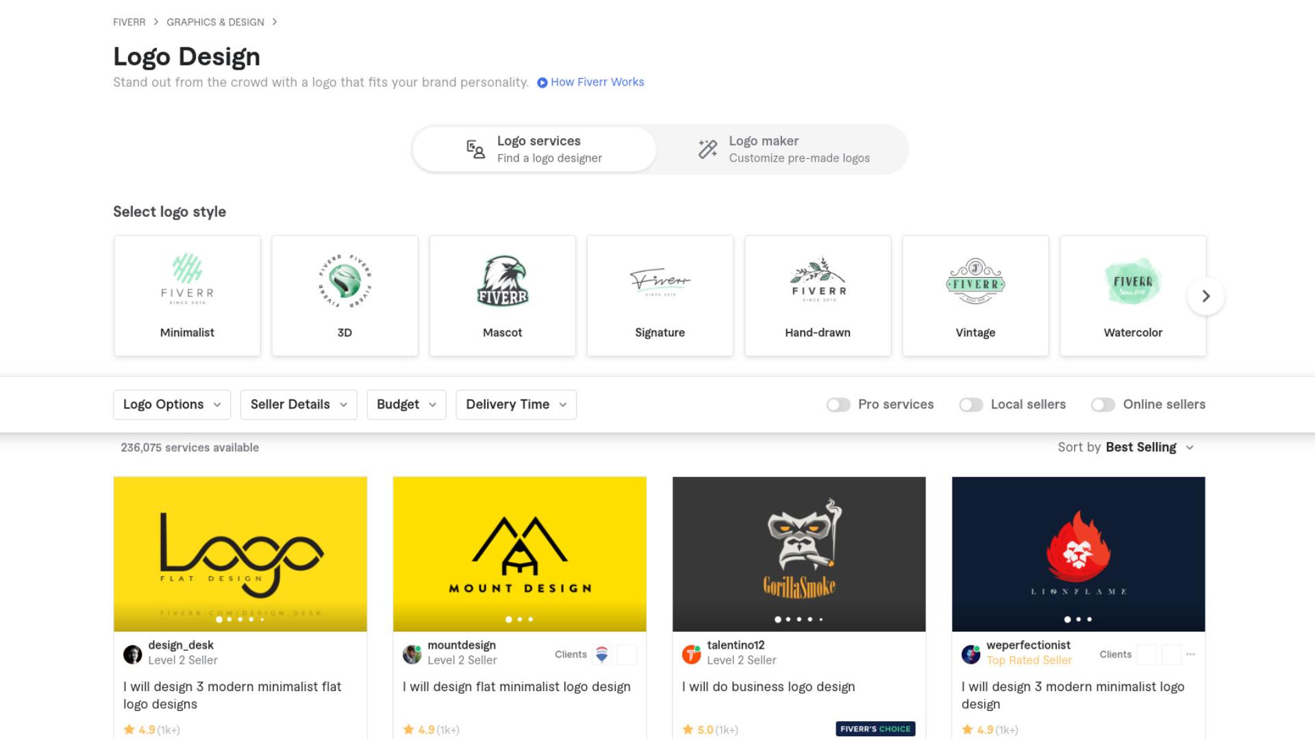Toggle Local sellers switch
The height and width of the screenshot is (739, 1315).
coord(970,404)
